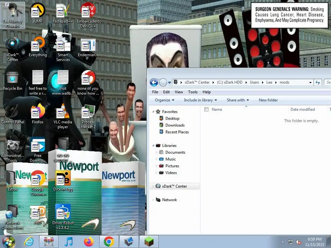The image size is (331, 248).
Task: Open the GO GO GADGET desktop icon
Action: [63, 150]
